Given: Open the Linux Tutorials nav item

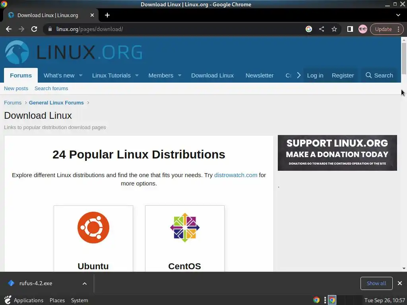Looking at the screenshot, I should (x=111, y=75).
